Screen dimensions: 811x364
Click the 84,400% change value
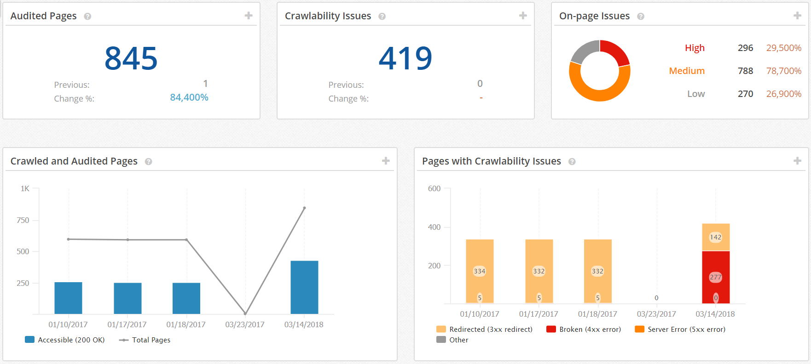click(189, 97)
